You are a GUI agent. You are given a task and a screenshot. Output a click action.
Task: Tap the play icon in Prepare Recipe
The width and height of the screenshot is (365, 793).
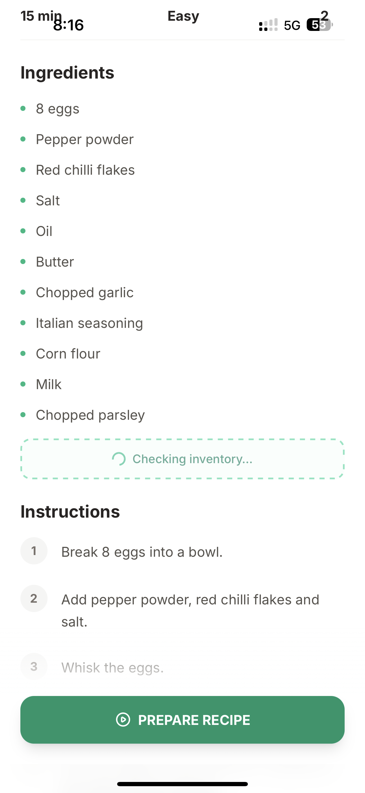click(x=123, y=720)
